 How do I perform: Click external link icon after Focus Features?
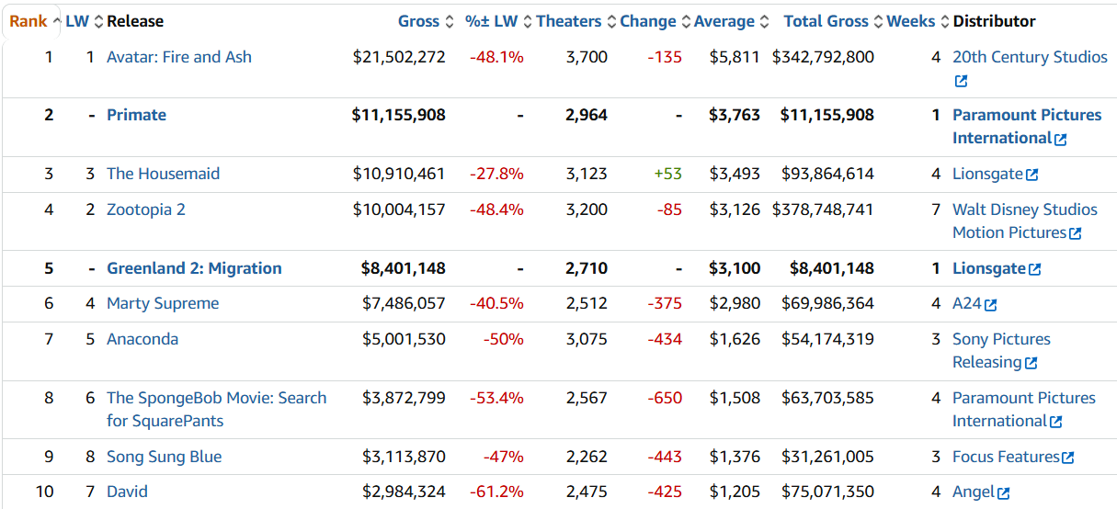(x=1067, y=458)
